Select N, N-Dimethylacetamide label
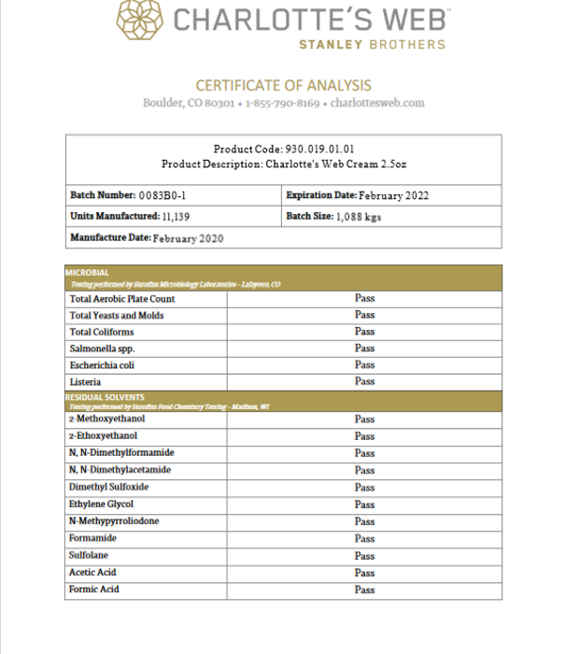The height and width of the screenshot is (654, 565). pos(120,470)
